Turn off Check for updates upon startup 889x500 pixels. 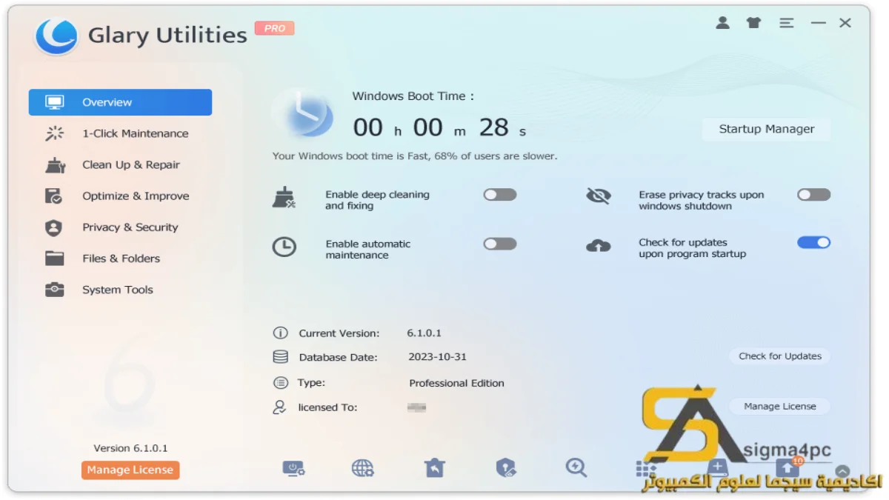tap(813, 242)
